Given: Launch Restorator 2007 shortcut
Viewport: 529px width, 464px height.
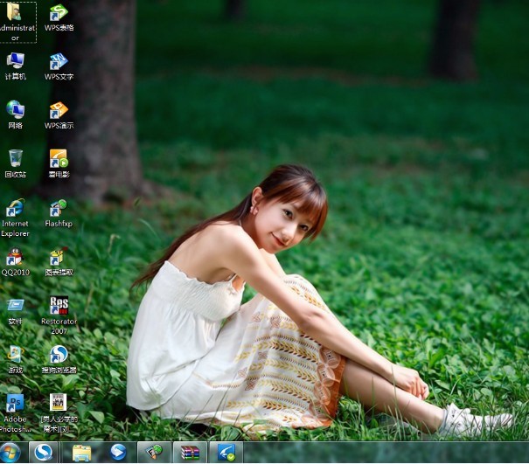Looking at the screenshot, I should pos(59,306).
